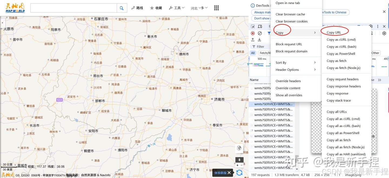Click the map search magnifier icon
Viewport: 389px width, 178px height.
pos(122,8)
